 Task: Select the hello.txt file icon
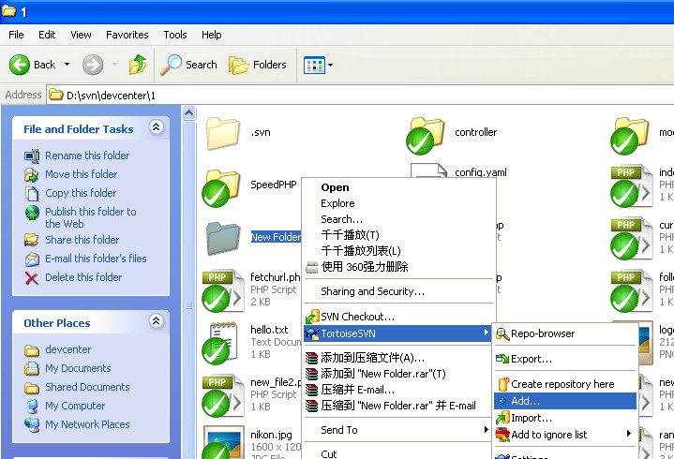[x=221, y=343]
